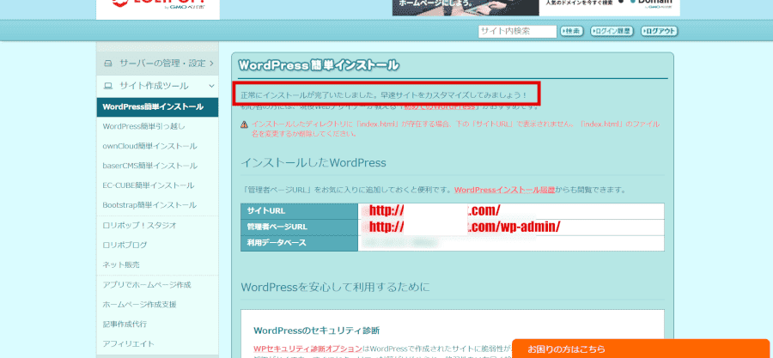Image resolution: width=773 pixels, height=358 pixels.
Task: Click the WordPressを安心して利用するために heading
Action: point(335,287)
